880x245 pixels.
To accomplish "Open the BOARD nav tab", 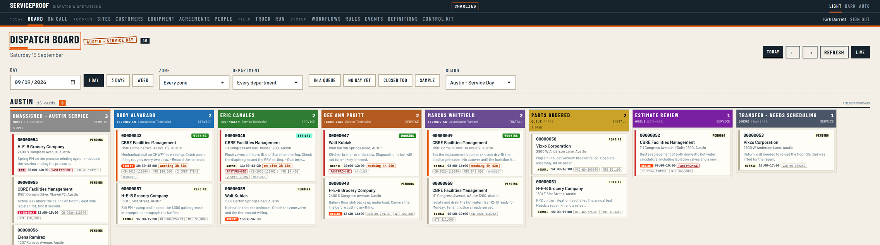I will [35, 19].
